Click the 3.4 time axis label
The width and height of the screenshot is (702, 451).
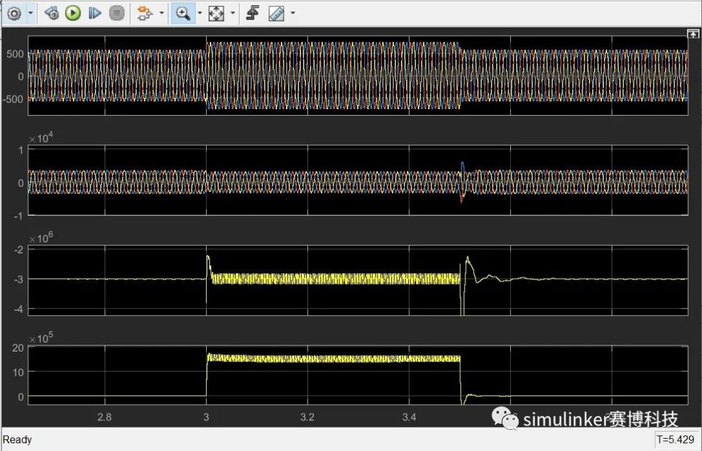tap(409, 417)
